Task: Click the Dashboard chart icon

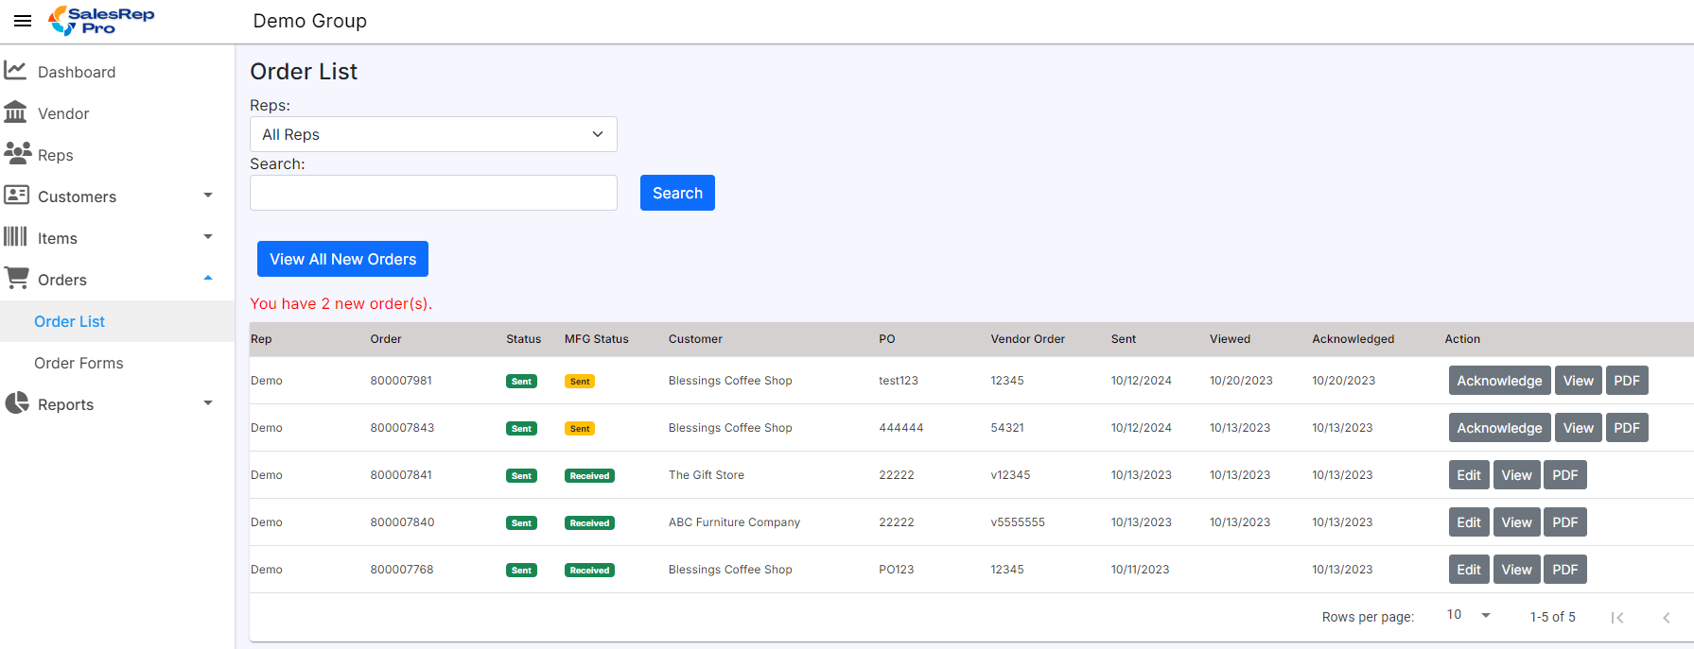Action: click(15, 71)
